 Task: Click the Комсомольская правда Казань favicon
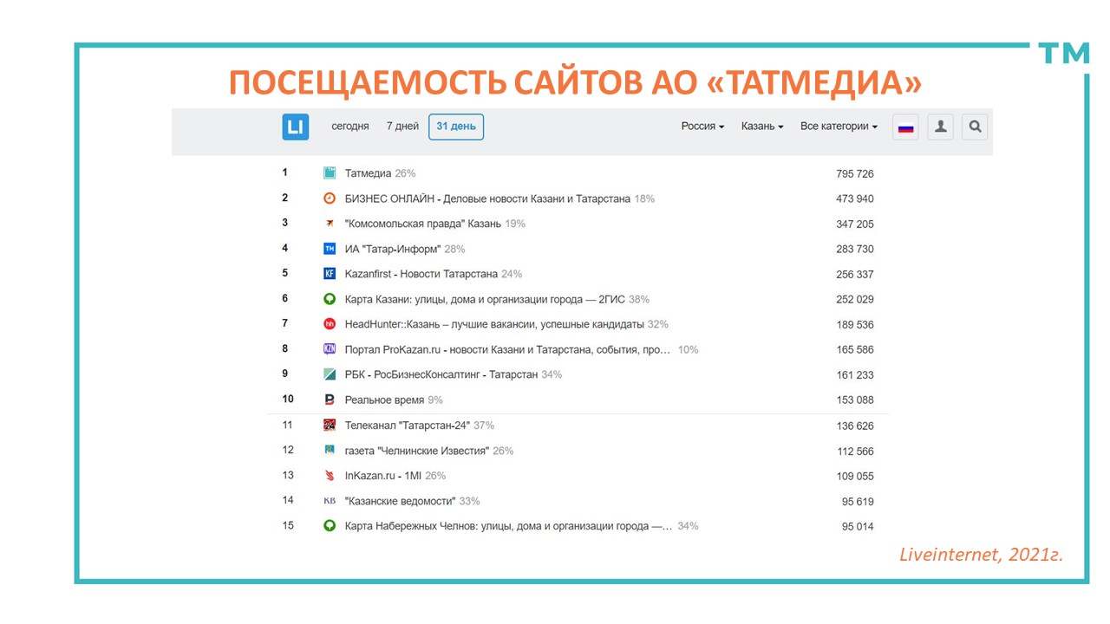[x=330, y=224]
